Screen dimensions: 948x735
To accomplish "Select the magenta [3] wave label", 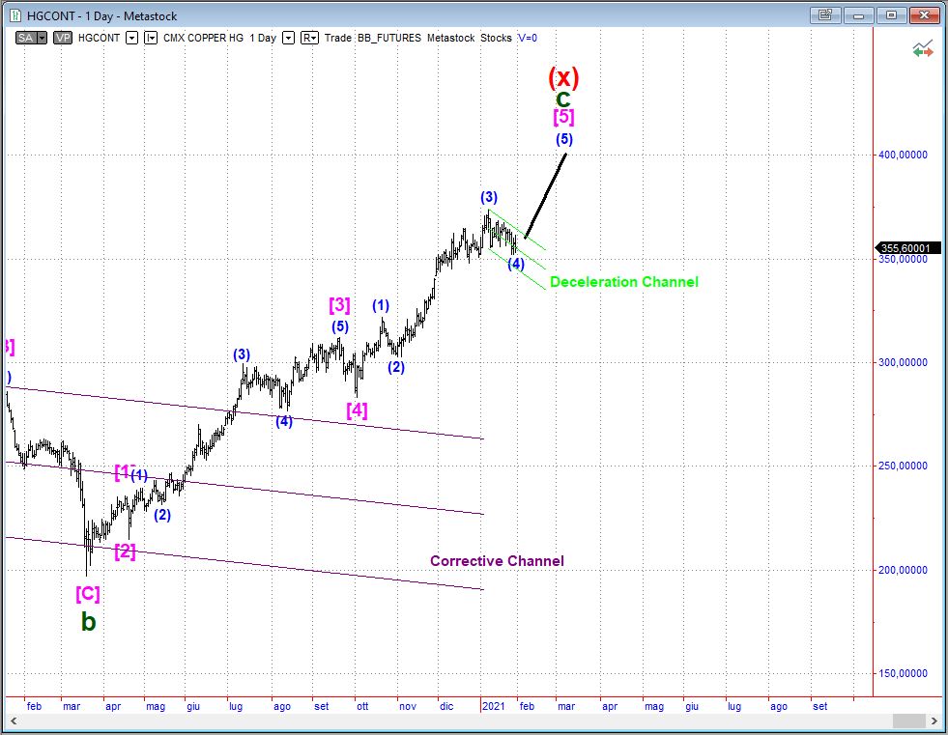I will click(340, 304).
